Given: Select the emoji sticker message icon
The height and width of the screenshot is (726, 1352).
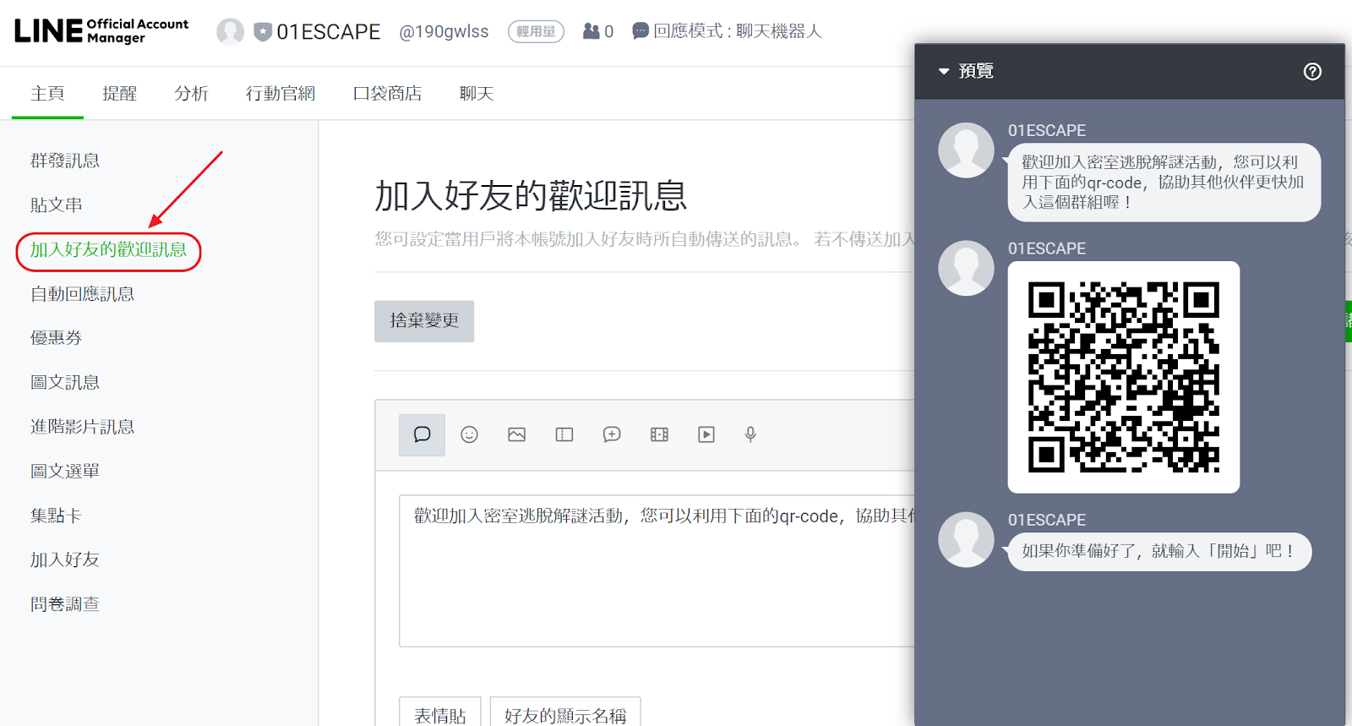Looking at the screenshot, I should pos(469,434).
